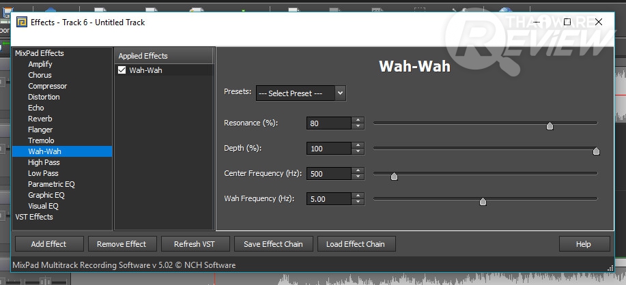Save the effect chain
Screen dimensions: 626x285
pyautogui.click(x=273, y=244)
